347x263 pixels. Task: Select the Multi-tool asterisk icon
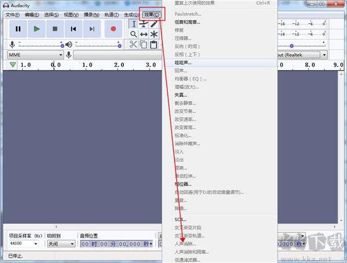coord(154,34)
